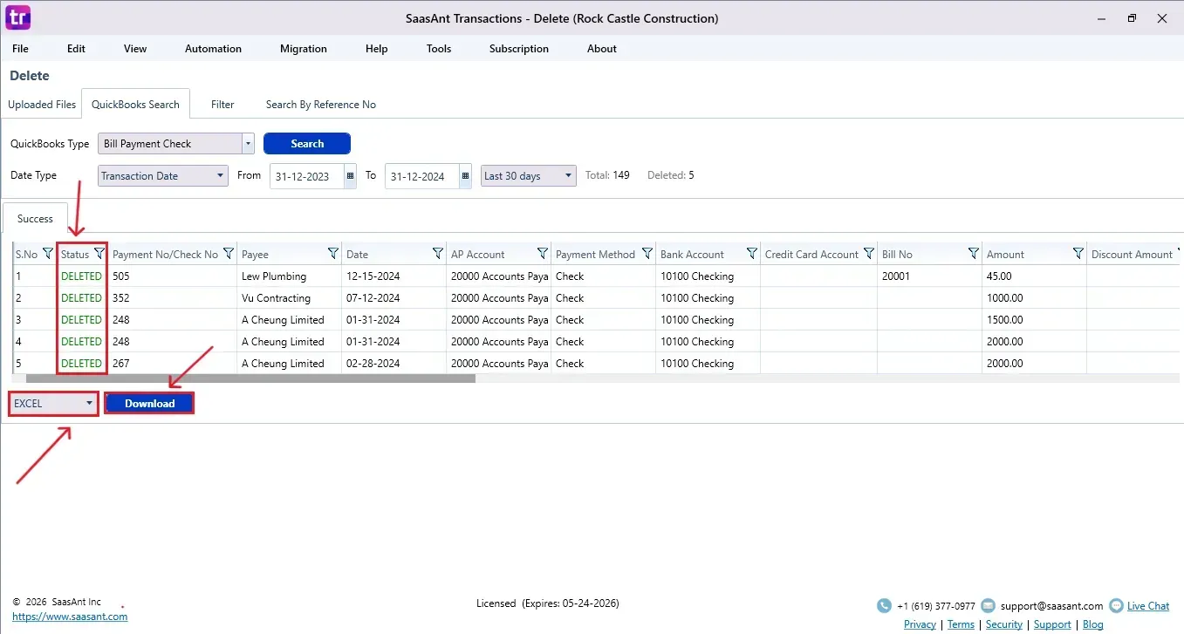Switch to the Uploaded Files tab
Viewport: 1184px width, 634px height.
[x=42, y=105]
